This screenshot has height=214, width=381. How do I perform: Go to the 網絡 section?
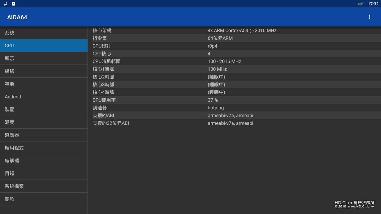[44, 71]
